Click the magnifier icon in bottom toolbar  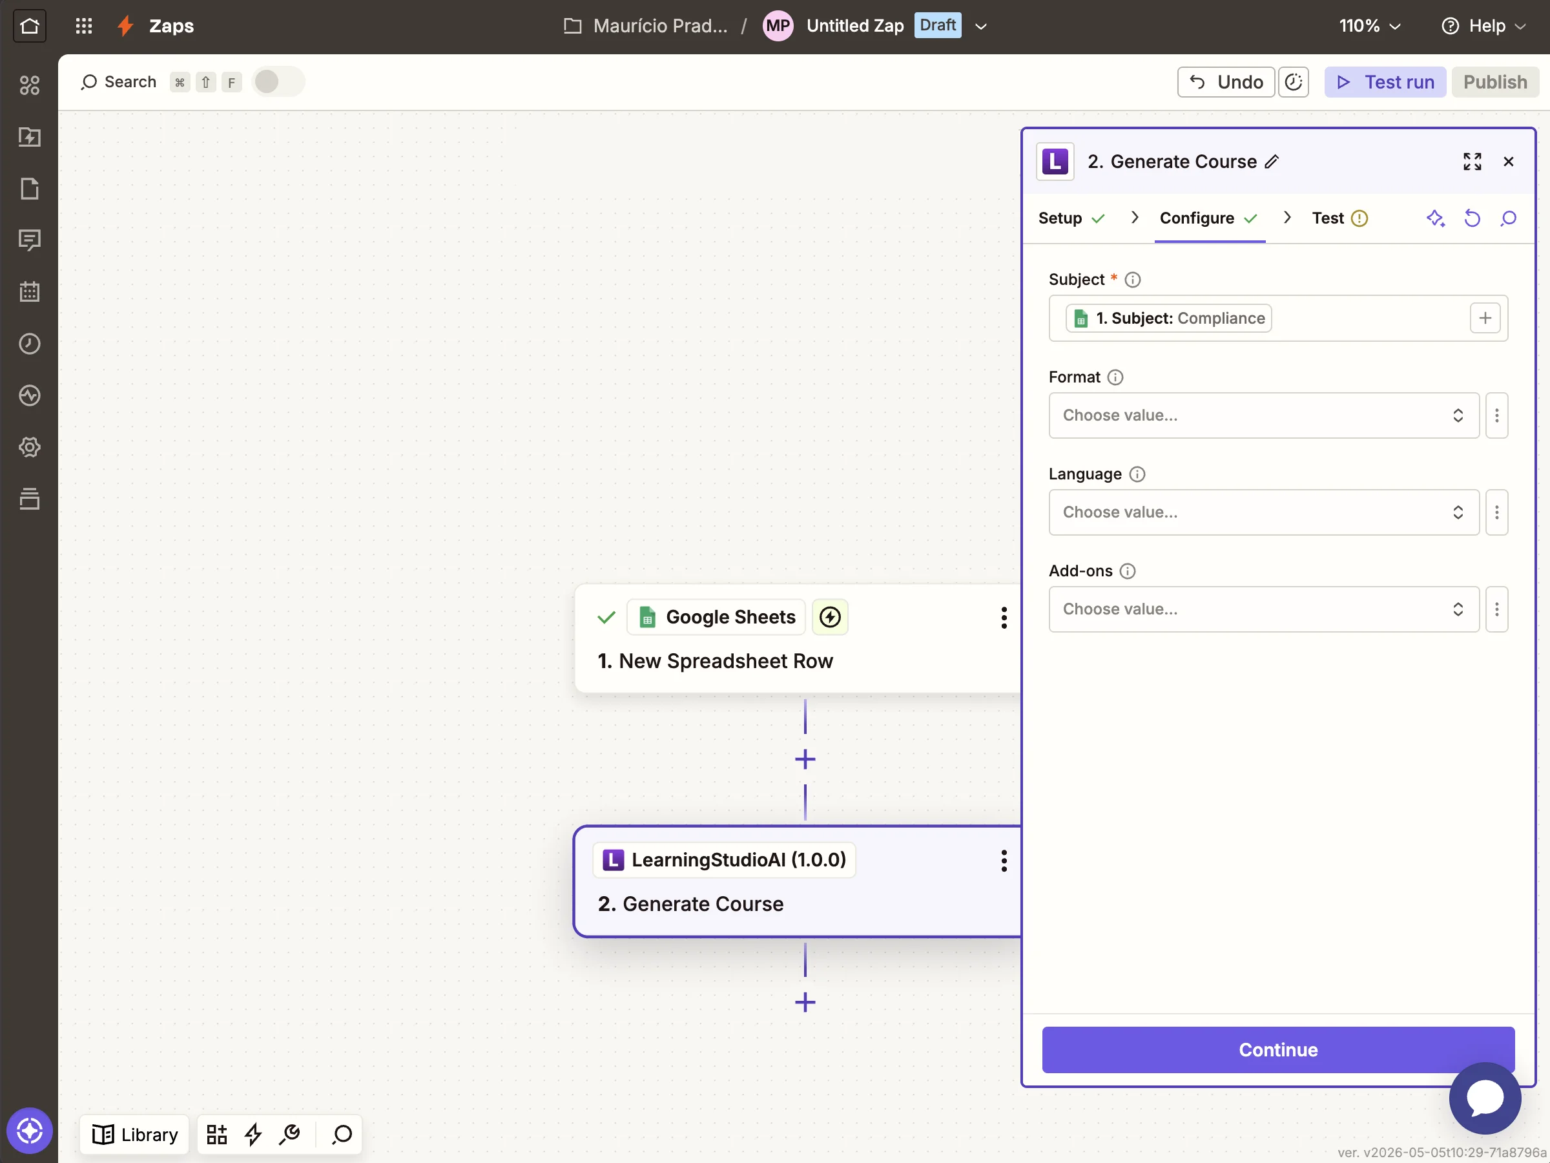click(342, 1135)
